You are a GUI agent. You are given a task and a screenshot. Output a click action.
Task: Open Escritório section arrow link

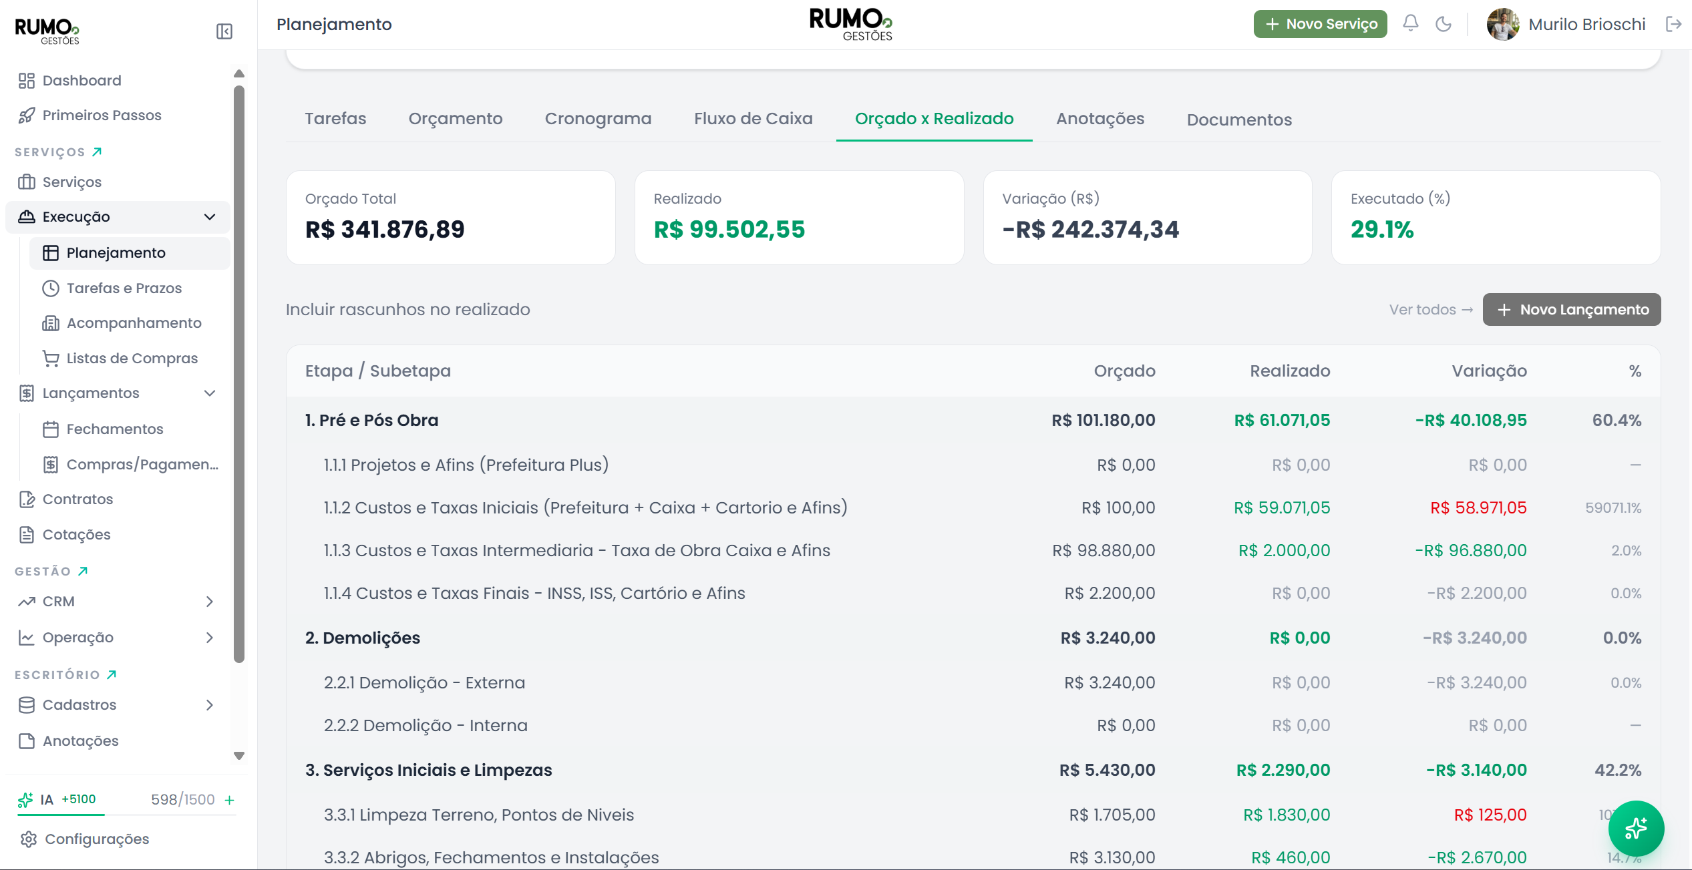(x=112, y=674)
